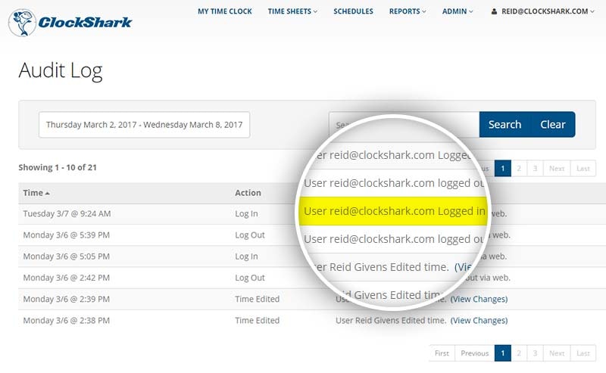
Task: Open My Time Clock page
Action: (x=224, y=11)
